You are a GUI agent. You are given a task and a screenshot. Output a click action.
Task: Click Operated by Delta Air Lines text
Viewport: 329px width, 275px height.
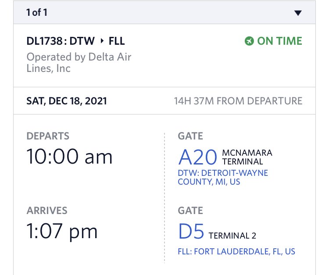[x=79, y=63]
